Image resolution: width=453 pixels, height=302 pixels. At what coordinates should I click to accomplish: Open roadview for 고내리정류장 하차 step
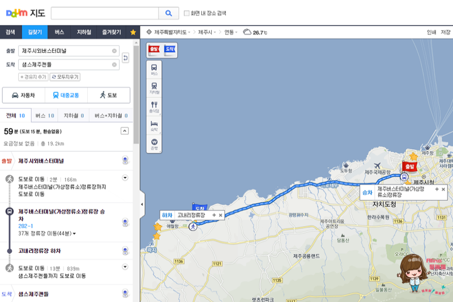point(125,250)
